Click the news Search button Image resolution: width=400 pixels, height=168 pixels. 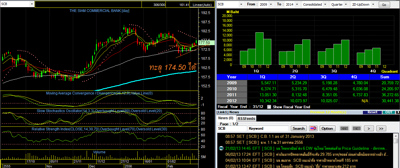[x=299, y=129]
